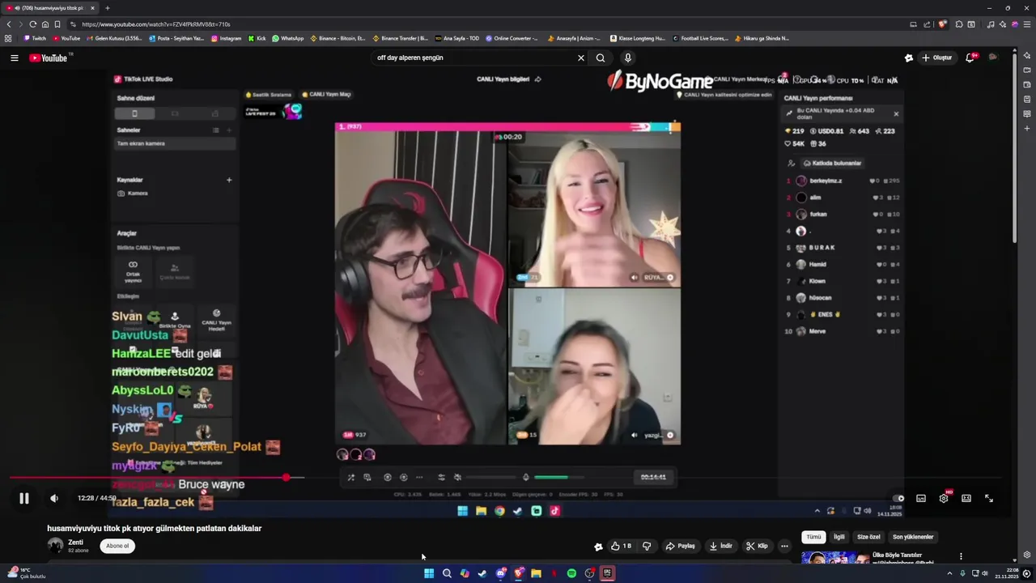Open more actions three-dot menu
Viewport: 1036px width, 583px height.
[x=784, y=547]
